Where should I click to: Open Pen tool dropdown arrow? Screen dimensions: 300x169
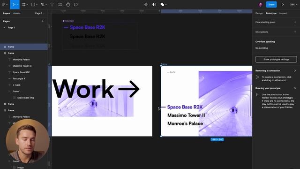coord(46,5)
